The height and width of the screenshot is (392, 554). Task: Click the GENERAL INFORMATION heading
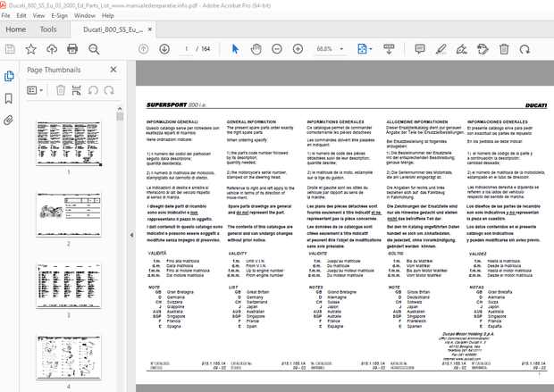[251, 121]
